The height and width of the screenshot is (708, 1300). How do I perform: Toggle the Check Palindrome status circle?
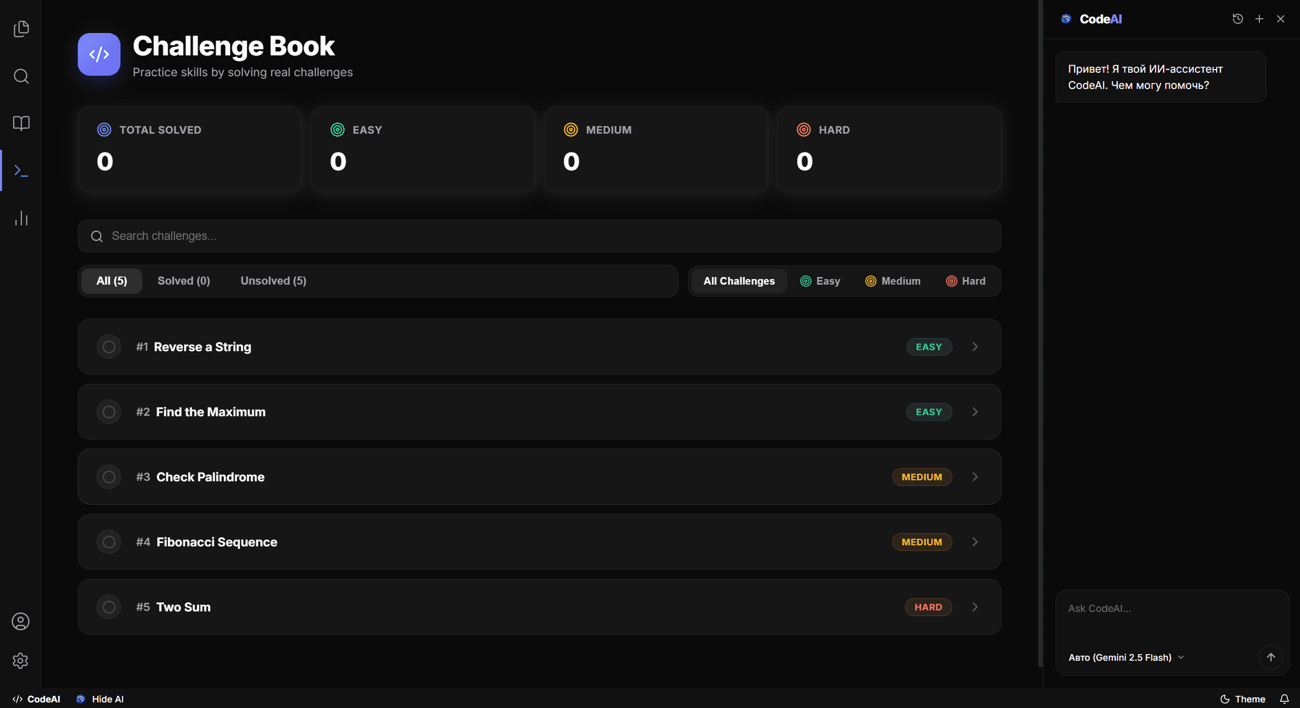109,477
